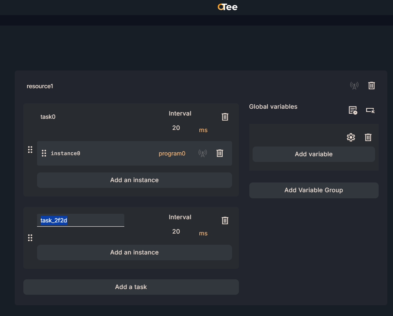Screen dimensions: 393x316
Task: Click the global variables list export icon
Action: click(x=353, y=110)
